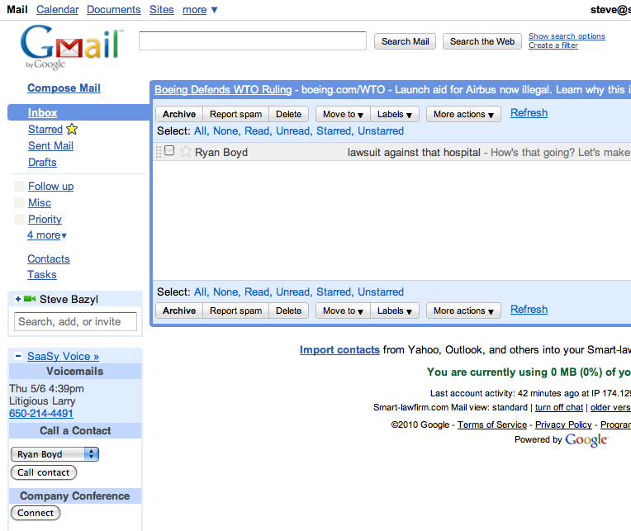Click the Search Mail button

pyautogui.click(x=405, y=41)
